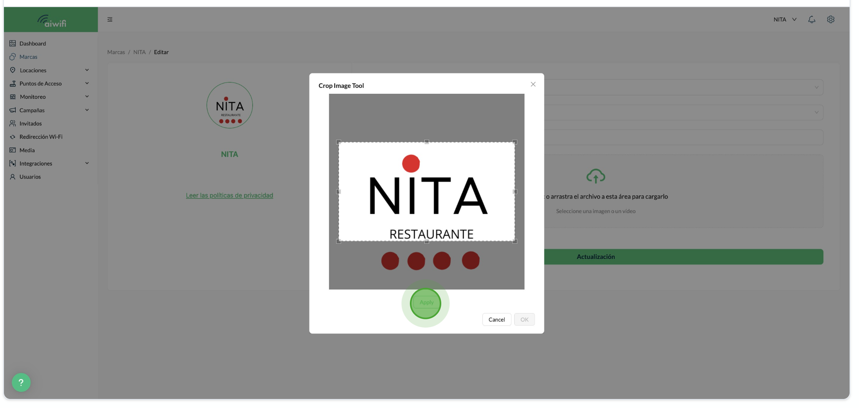Expand the Monitoreo submenu chevron
Image resolution: width=859 pixels, height=408 pixels.
coord(87,97)
